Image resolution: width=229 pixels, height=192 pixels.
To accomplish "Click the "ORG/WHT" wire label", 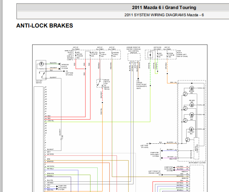I will [x=53, y=68].
